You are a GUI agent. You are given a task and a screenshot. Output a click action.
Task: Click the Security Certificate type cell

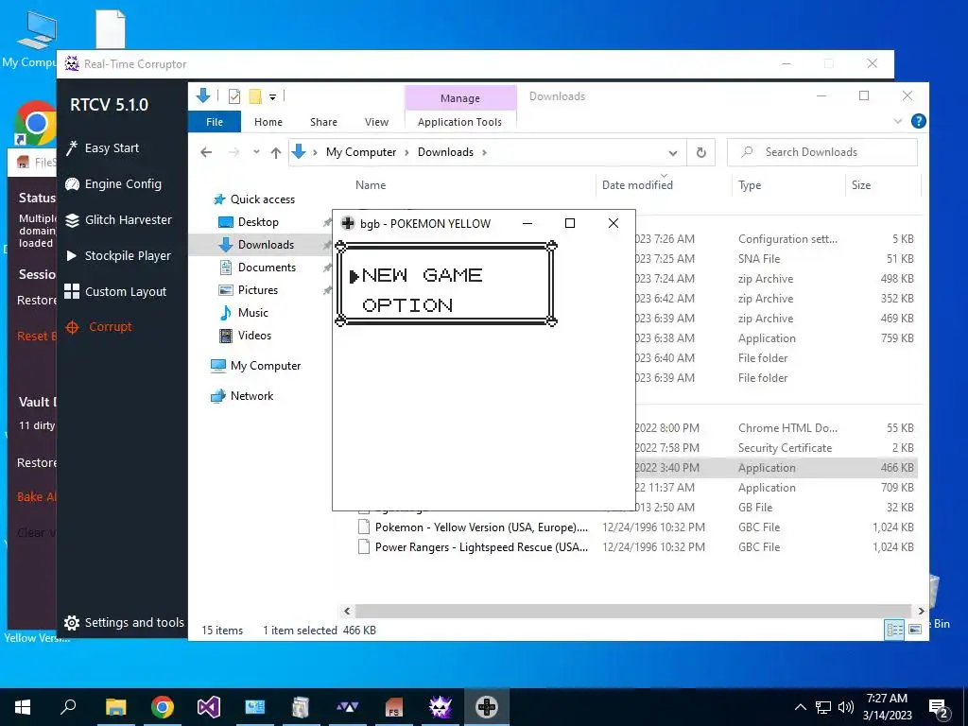point(785,448)
